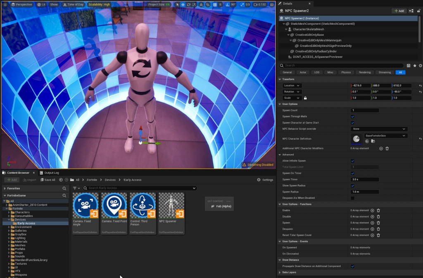Viewport: 423px width, 278px height.
Task: Activate the Translate (move) gizmo tool
Action: click(x=183, y=5)
